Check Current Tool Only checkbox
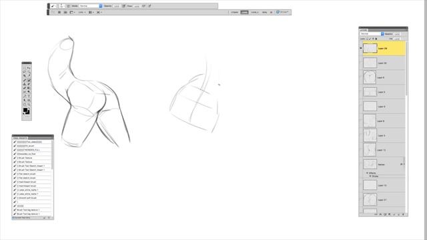The image size is (427, 240). pos(13,218)
